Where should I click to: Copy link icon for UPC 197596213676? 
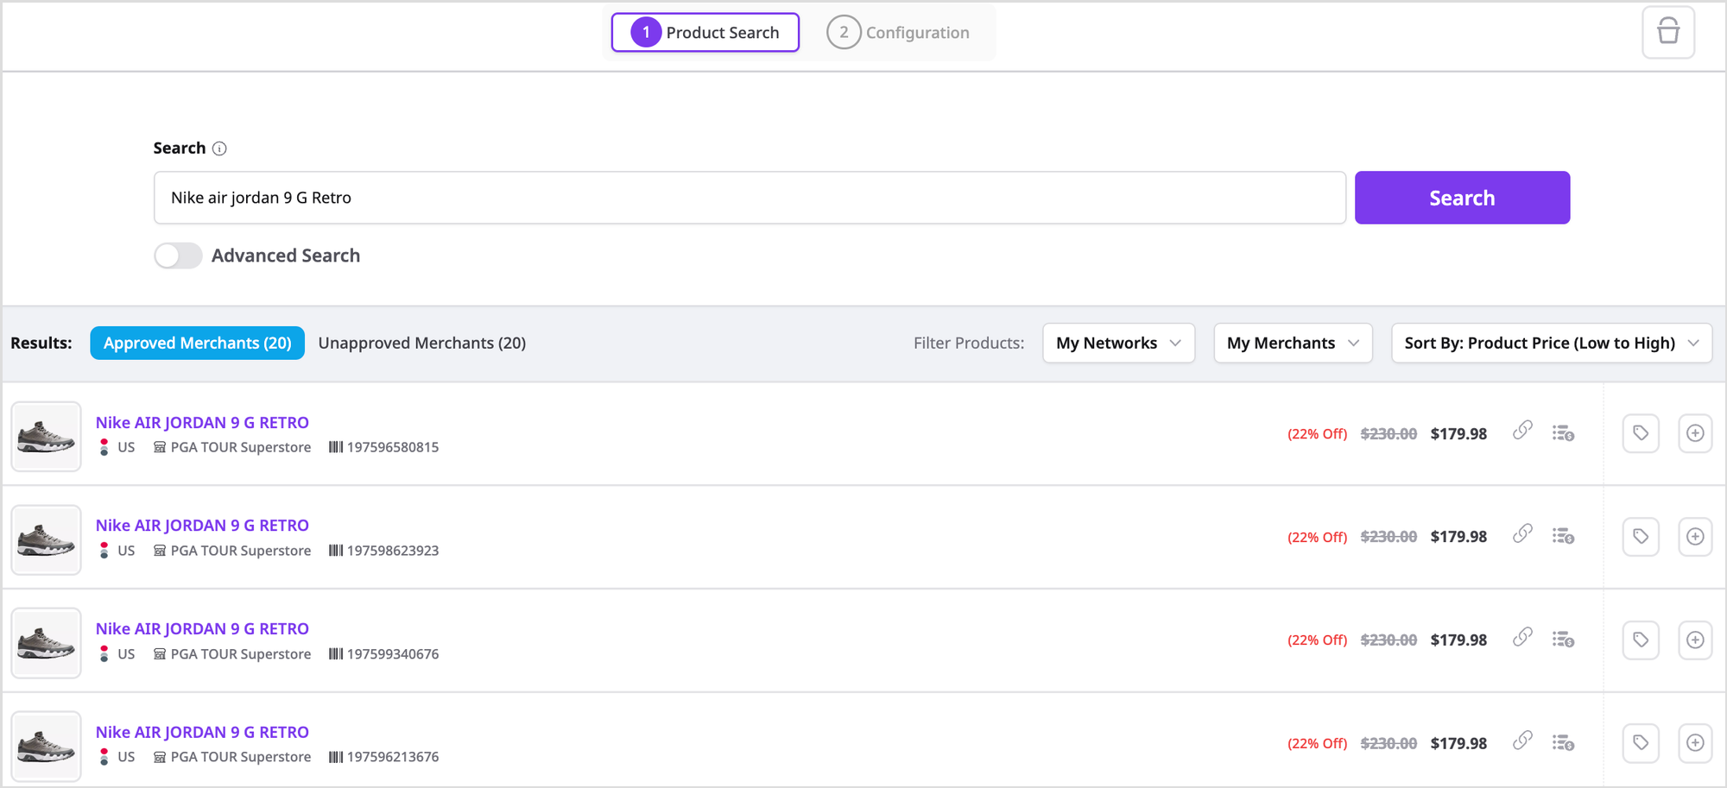coord(1522,740)
